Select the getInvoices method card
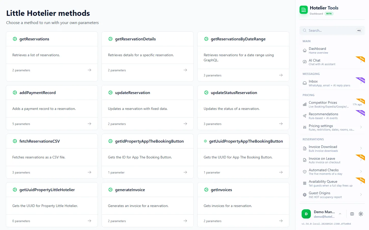Viewport: 369px width, 230px height. click(x=243, y=205)
